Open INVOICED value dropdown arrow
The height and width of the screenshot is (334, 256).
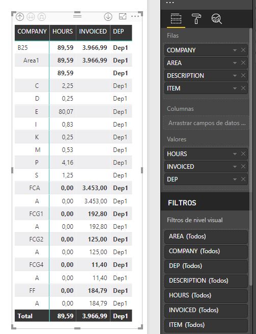[235, 167]
